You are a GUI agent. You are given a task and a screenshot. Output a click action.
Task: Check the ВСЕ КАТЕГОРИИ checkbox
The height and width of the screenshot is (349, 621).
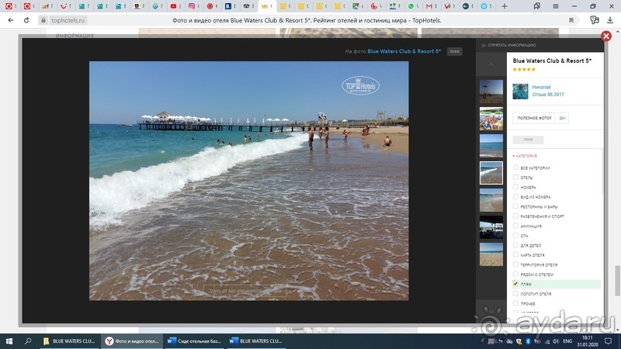[515, 168]
